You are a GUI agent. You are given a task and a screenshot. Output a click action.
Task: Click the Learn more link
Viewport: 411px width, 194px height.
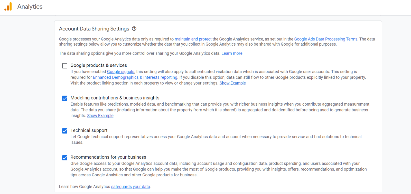pos(232,53)
